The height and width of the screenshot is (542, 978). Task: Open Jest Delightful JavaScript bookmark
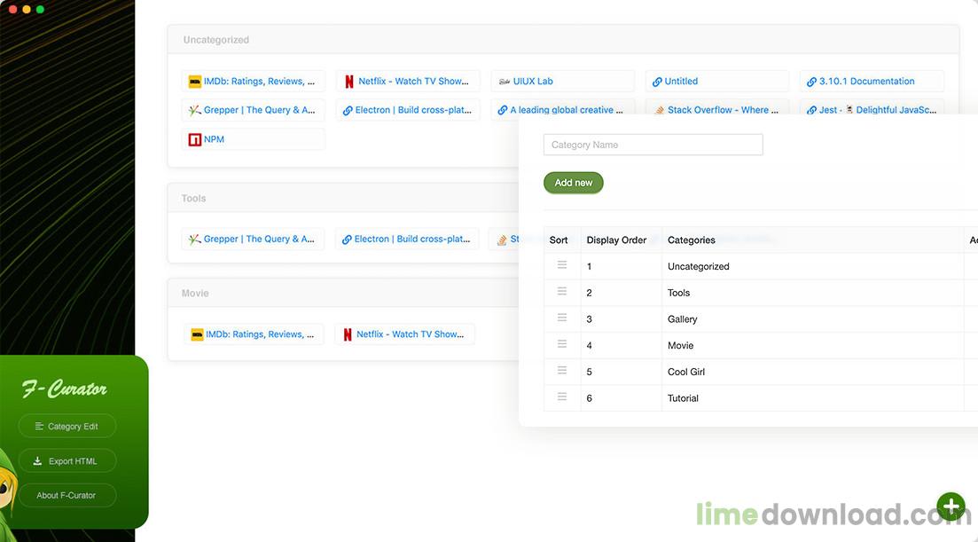click(872, 107)
